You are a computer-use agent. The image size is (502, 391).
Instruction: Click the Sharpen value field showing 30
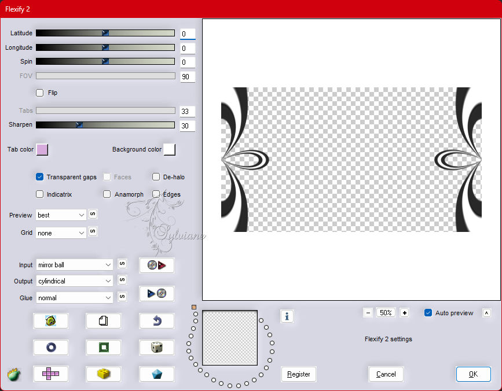click(188, 126)
